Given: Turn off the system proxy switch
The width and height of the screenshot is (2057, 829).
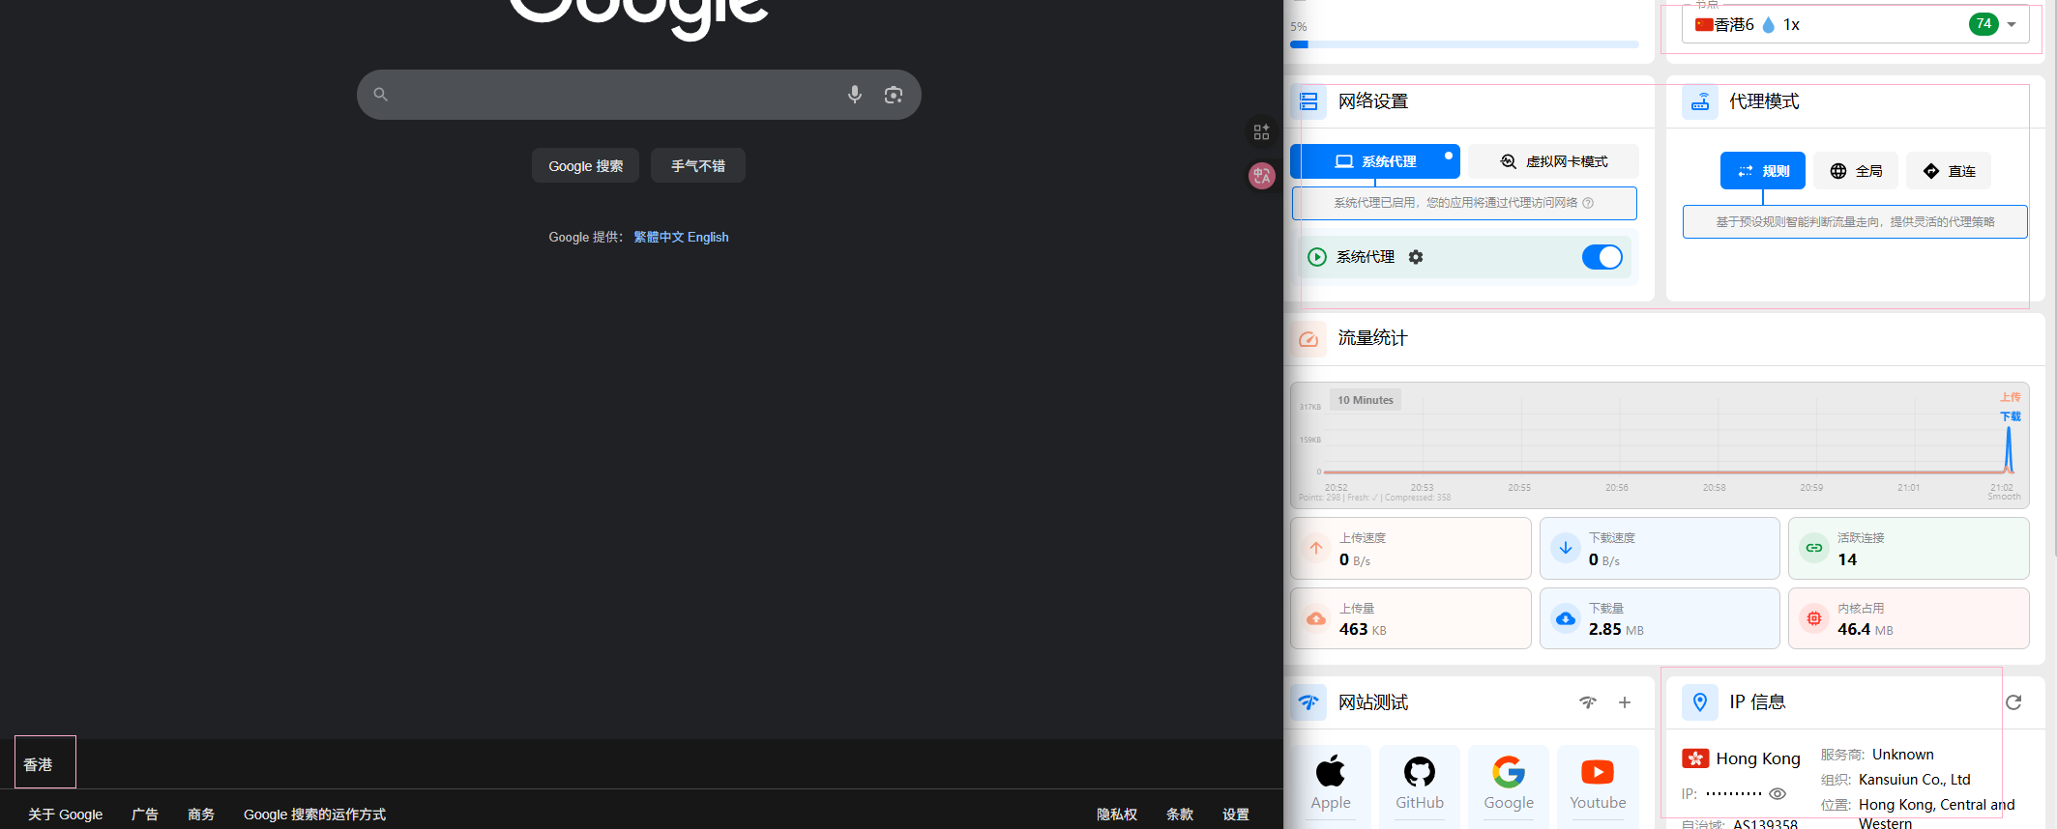Looking at the screenshot, I should pyautogui.click(x=1602, y=257).
